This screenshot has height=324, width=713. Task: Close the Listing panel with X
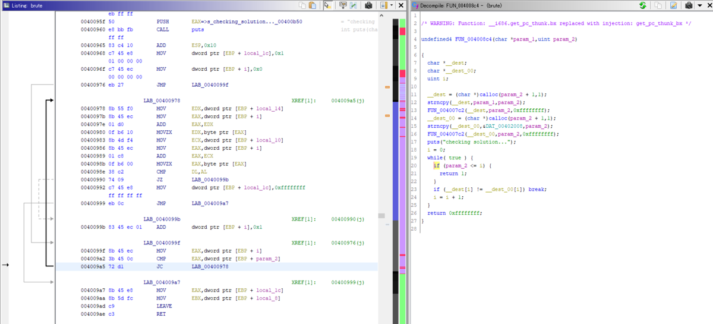pos(400,5)
